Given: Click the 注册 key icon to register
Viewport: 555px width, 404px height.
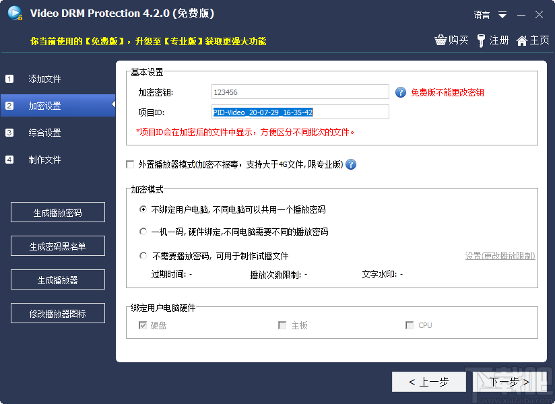Looking at the screenshot, I should point(482,40).
